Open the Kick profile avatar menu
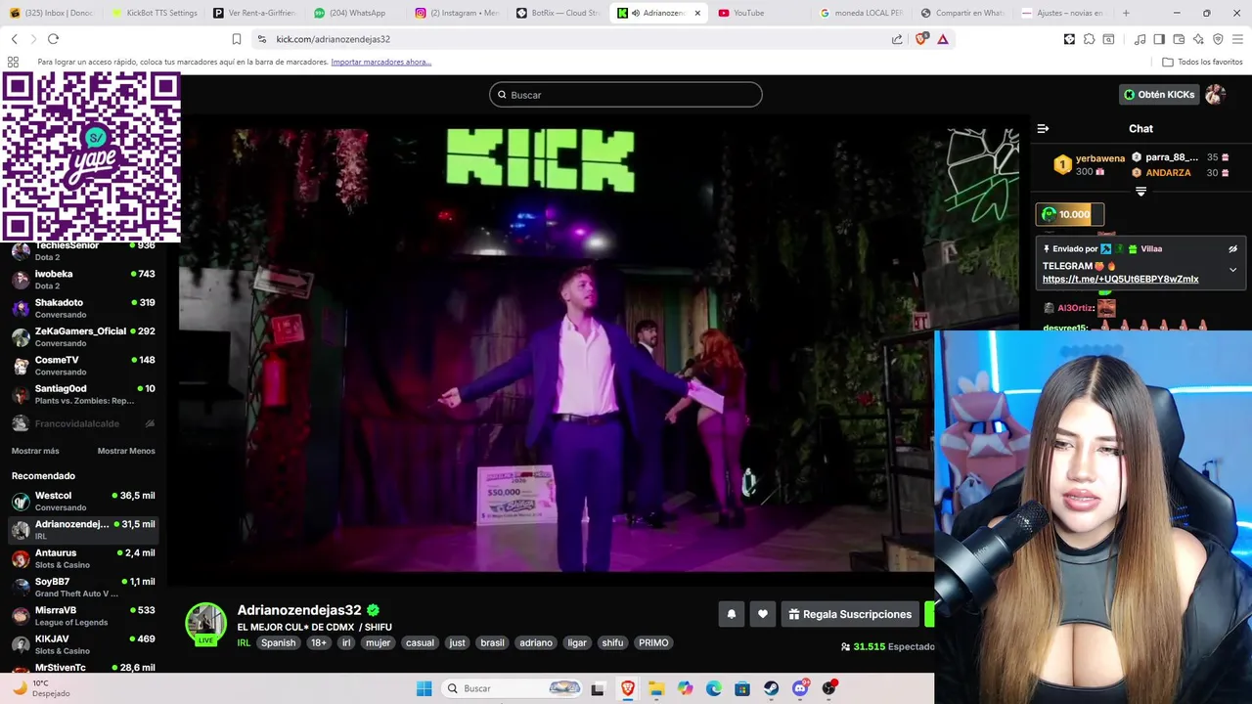1252x704 pixels. [1215, 95]
